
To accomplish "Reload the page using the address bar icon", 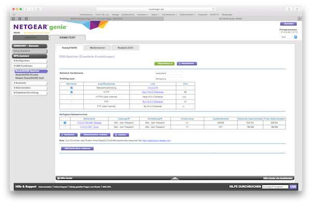I will pyautogui.click(x=213, y=9).
